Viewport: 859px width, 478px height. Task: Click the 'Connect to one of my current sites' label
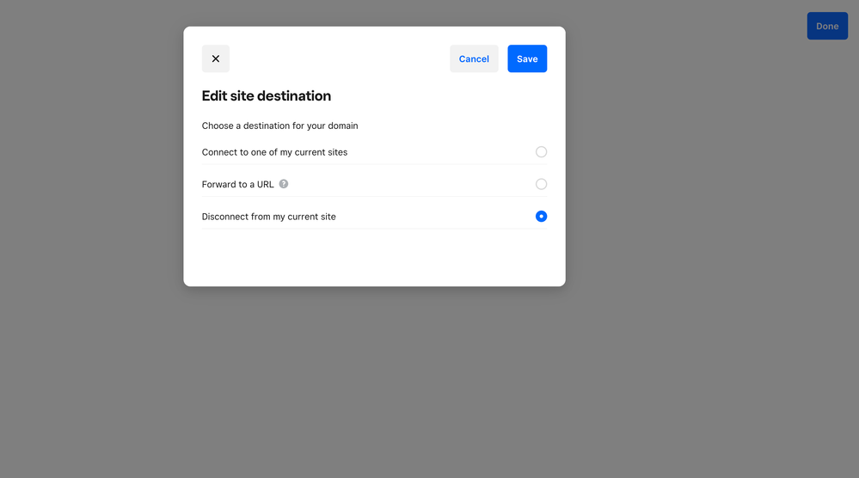tap(274, 152)
